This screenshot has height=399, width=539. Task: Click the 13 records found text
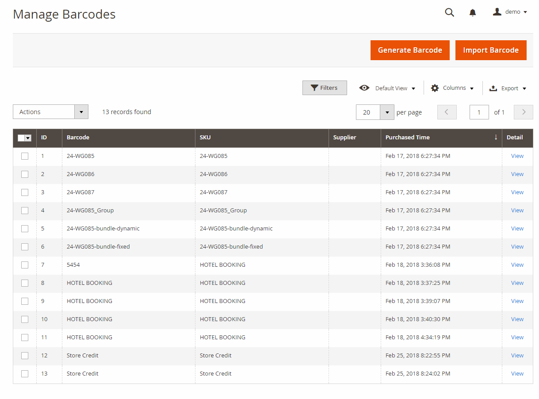pyautogui.click(x=126, y=112)
